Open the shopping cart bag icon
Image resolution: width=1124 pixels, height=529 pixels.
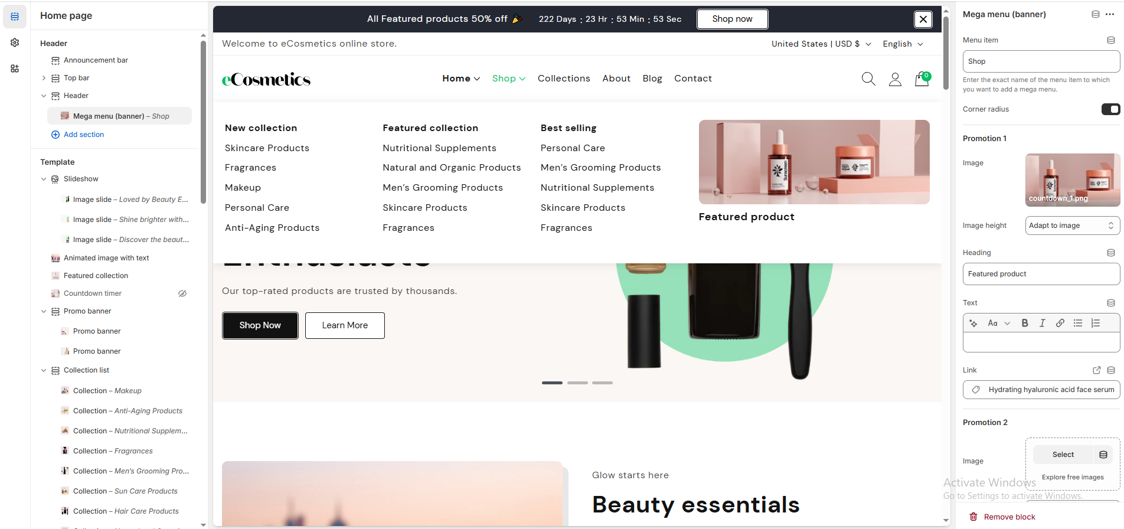click(x=922, y=79)
